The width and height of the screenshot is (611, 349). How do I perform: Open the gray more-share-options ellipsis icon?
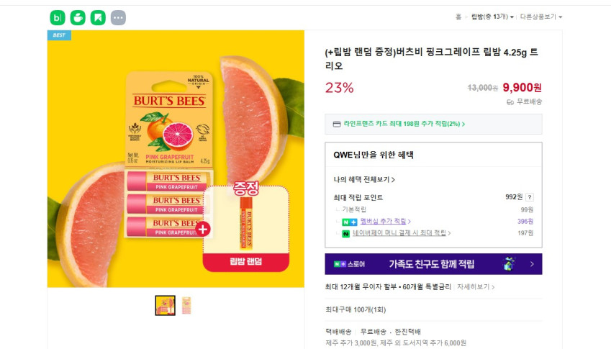click(118, 18)
